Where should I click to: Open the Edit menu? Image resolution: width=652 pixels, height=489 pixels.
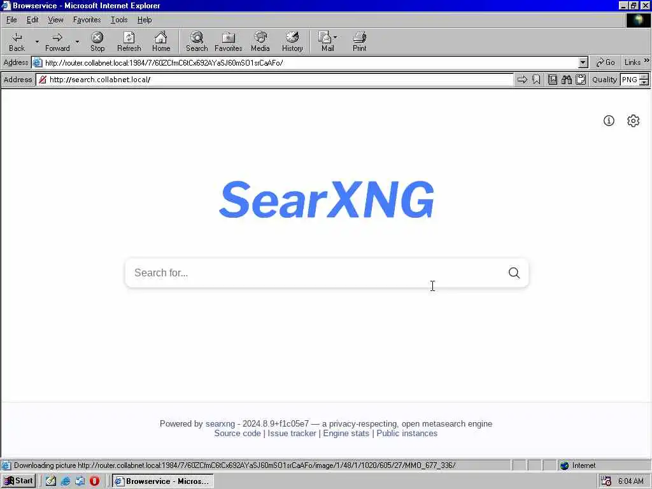click(32, 20)
